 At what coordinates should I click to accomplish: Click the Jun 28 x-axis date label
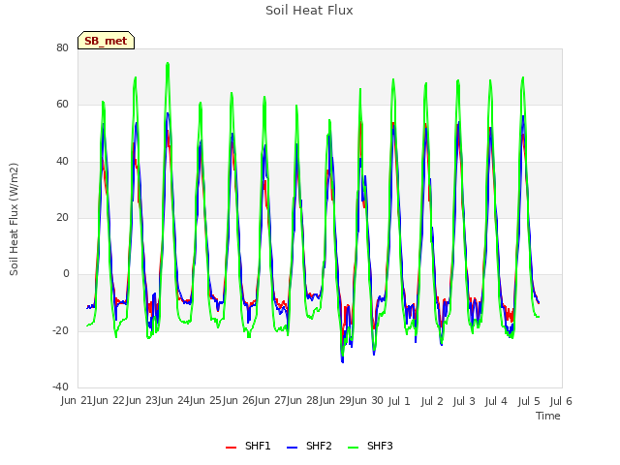click(303, 400)
